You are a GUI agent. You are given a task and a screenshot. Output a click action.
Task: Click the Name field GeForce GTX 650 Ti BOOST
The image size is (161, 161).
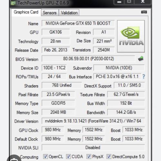pyautogui.click(x=78, y=23)
